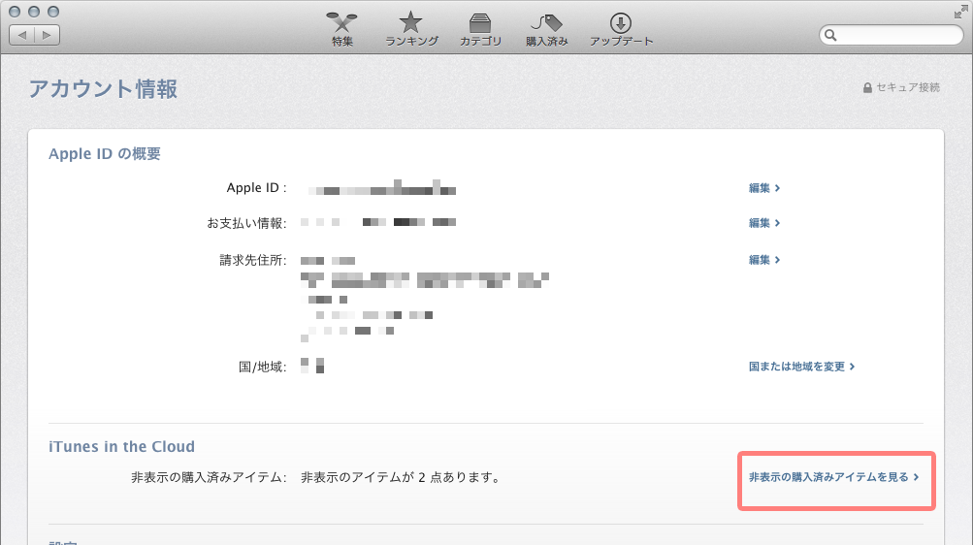Click the セキュア接続 text

tap(908, 87)
